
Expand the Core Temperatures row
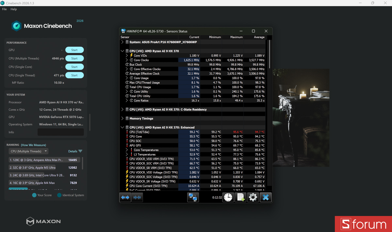coord(127,150)
